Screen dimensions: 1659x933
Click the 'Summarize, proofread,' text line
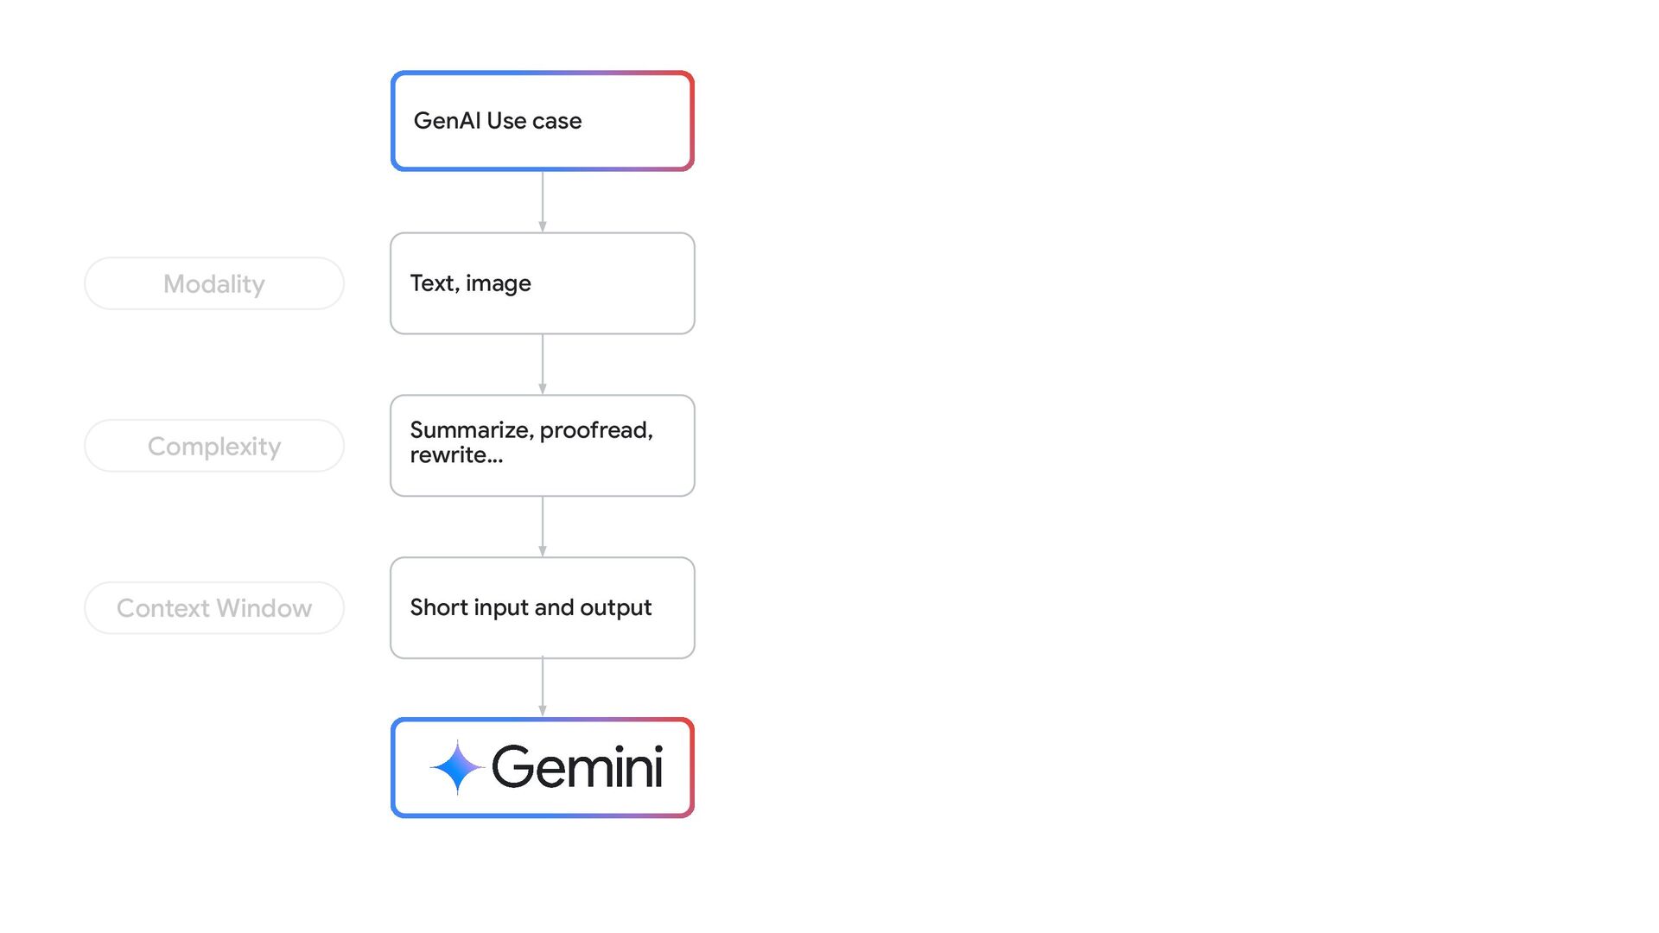(x=531, y=430)
